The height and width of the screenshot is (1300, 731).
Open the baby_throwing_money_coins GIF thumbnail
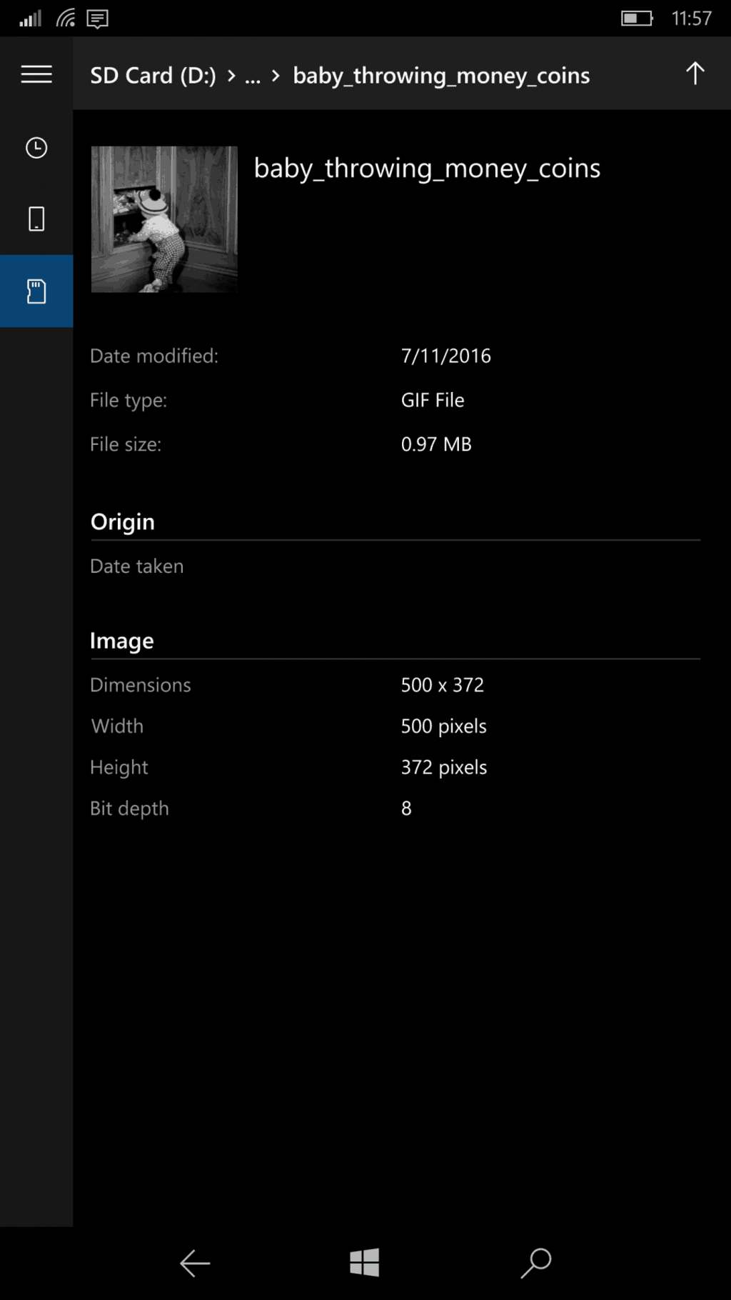coord(164,219)
